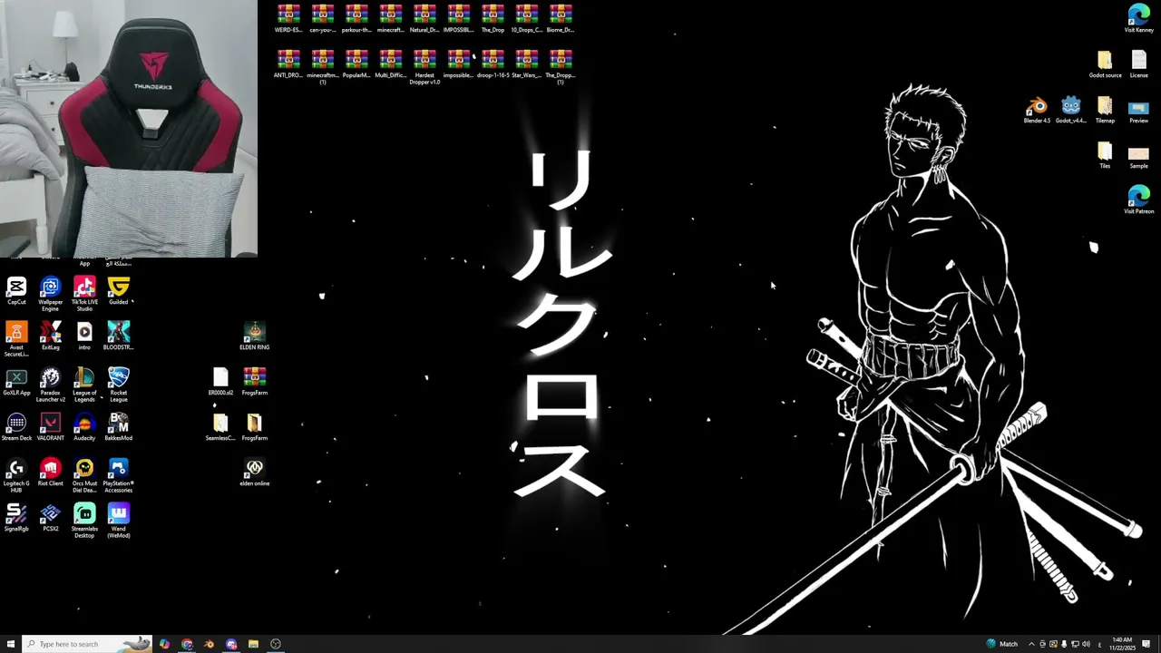This screenshot has width=1161, height=653.
Task: Launch the elden online shortcut
Action: (254, 473)
